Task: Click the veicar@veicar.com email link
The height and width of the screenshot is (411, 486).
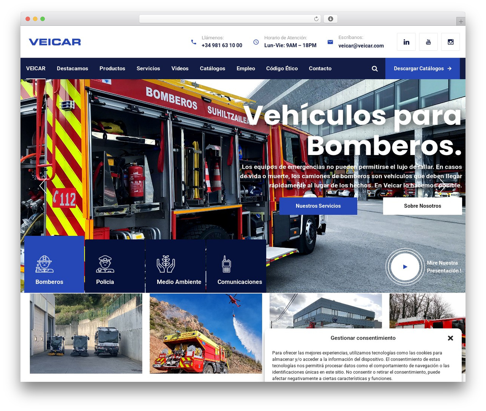Action: click(361, 46)
